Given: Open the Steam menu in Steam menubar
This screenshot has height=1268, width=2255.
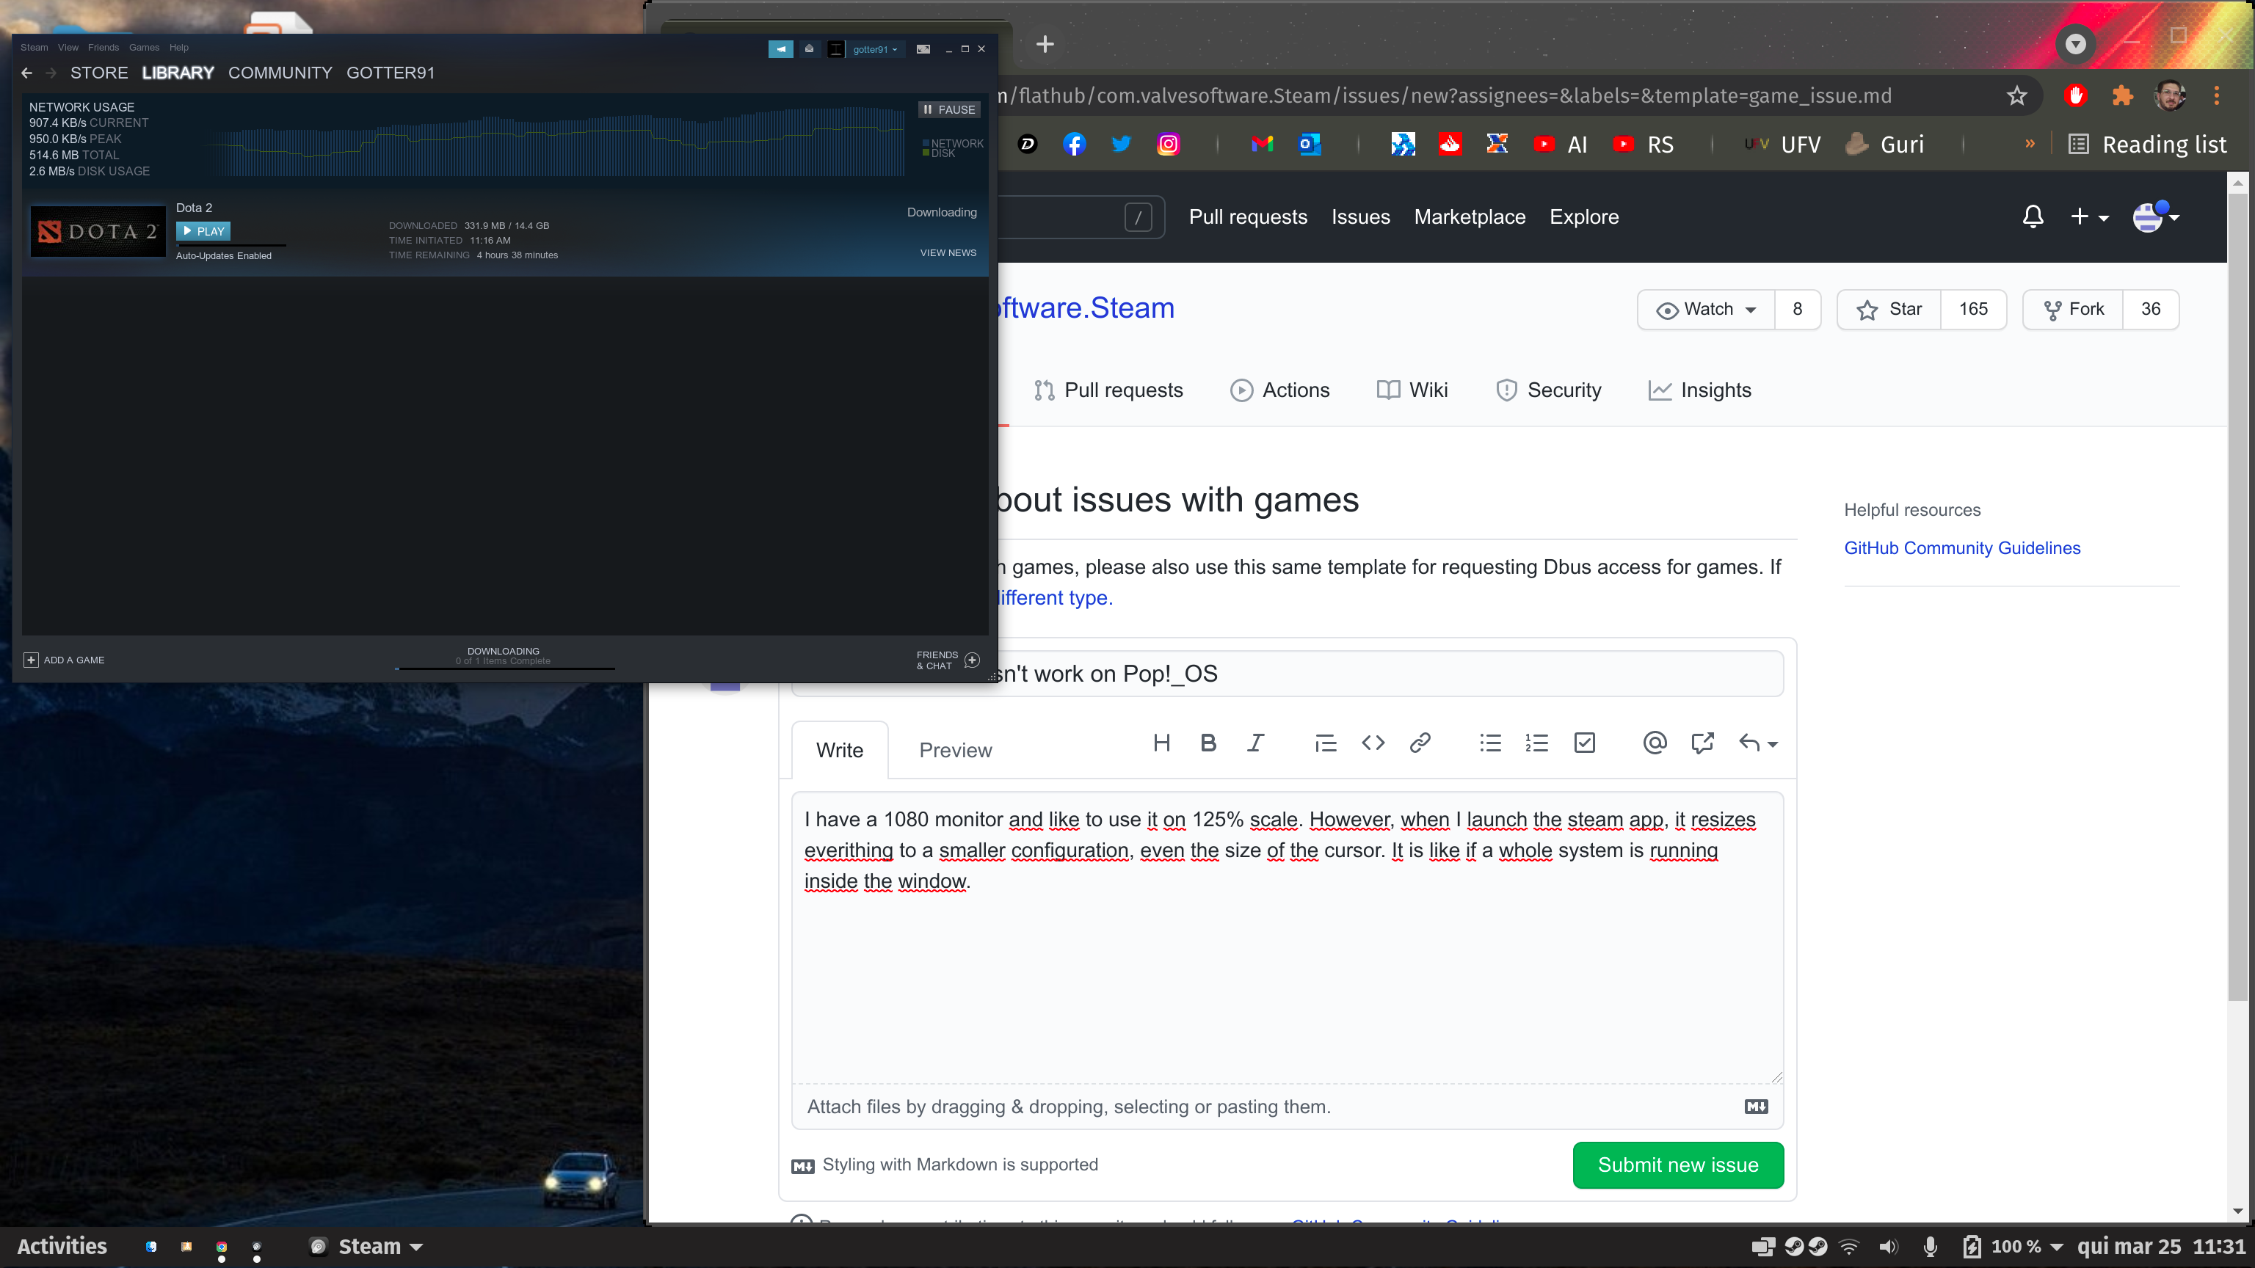Looking at the screenshot, I should tap(35, 47).
